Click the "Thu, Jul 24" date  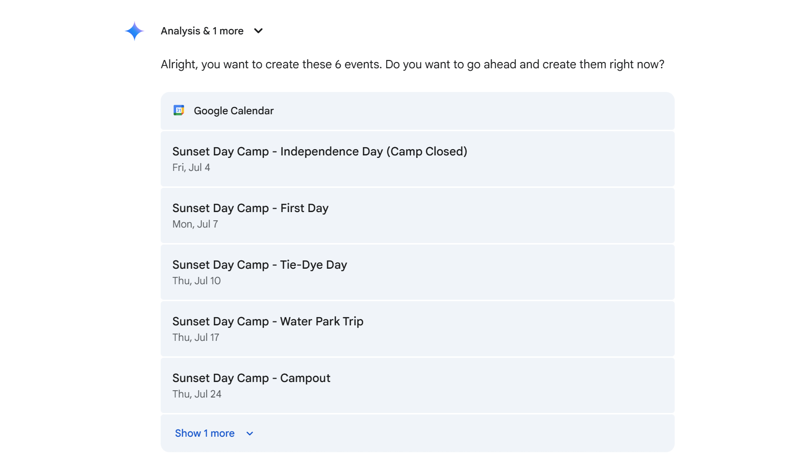pyautogui.click(x=196, y=394)
